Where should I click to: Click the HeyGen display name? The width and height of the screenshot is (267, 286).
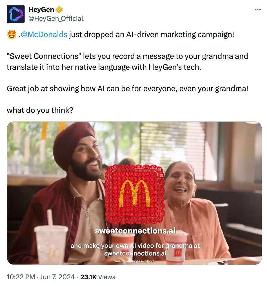coord(41,10)
